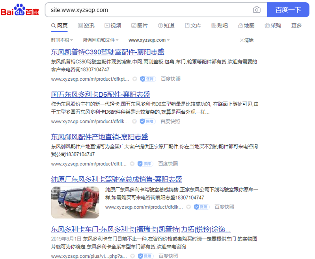Viewport: 315px width, 259px height.
Task: Click dropdown arrow icon beside truck thumbnail result
Action: [x=188, y=207]
